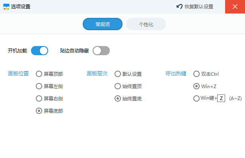Click the 面板位置 label

(x=18, y=73)
